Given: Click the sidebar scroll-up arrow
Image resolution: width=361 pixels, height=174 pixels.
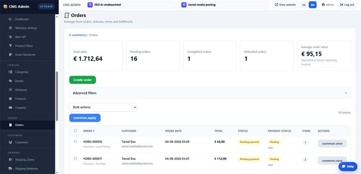Looking at the screenshot, I should [x=57, y=16].
